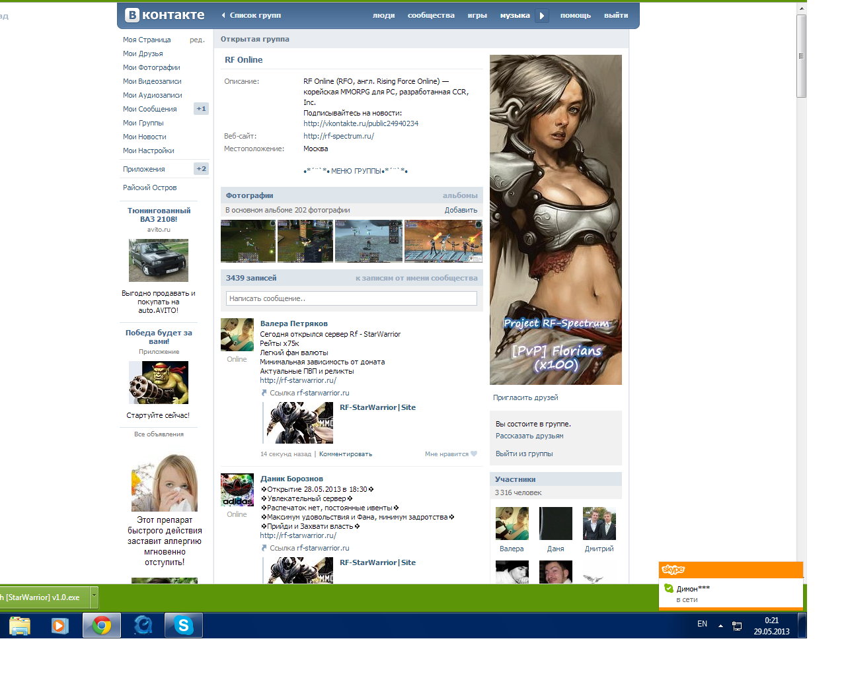This screenshot has width=846, height=676.
Task: Open Мои Друзья
Action: click(143, 53)
